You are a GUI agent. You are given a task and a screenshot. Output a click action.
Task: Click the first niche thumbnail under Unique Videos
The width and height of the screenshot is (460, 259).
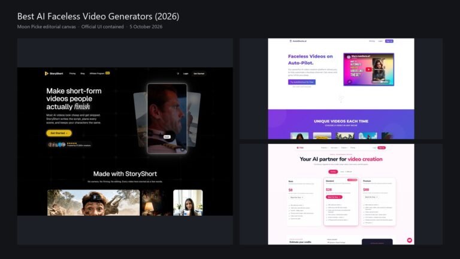point(299,136)
